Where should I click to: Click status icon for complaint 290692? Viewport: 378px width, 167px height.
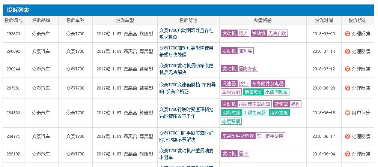click(x=347, y=51)
